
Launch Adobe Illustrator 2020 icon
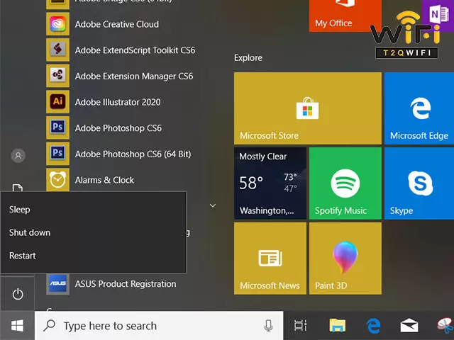click(57, 102)
